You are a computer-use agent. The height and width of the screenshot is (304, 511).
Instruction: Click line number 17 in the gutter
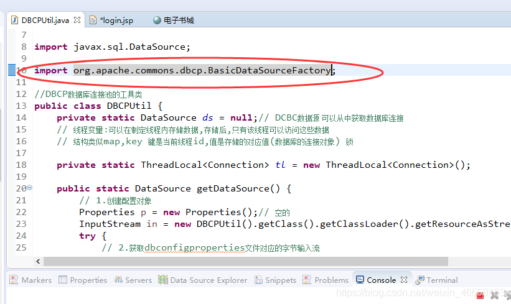click(21, 153)
